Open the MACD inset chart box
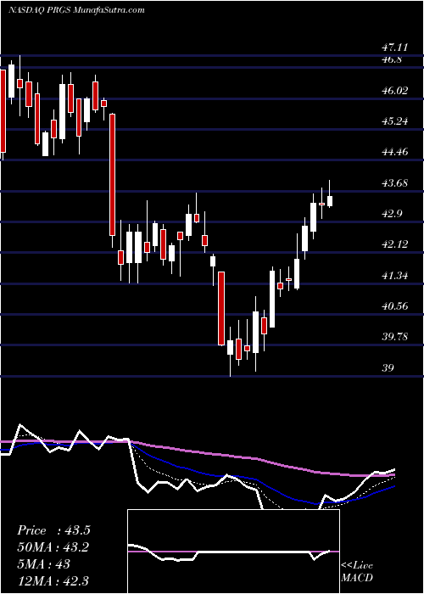424x594 pixels. 233,552
